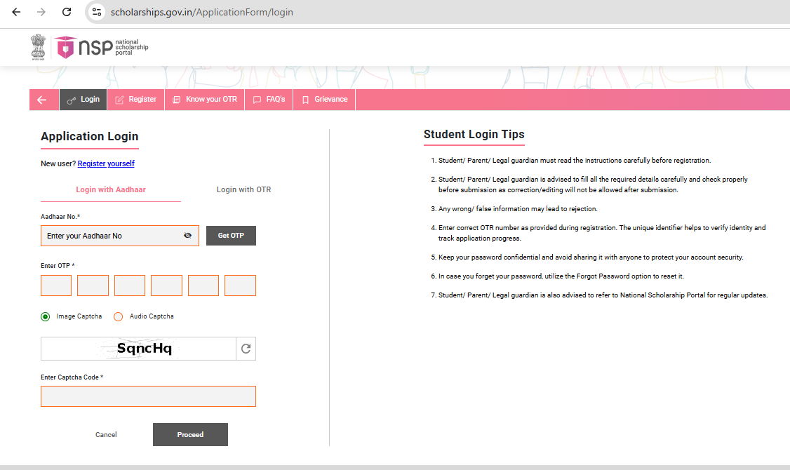Click the scholarships.gov.in address bar URL
790x470 pixels.
201,12
